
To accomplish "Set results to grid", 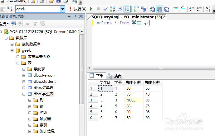I will (x=159, y=9).
